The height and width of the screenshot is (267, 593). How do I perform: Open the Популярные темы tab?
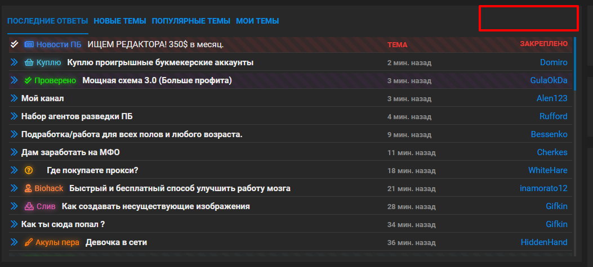pos(191,21)
